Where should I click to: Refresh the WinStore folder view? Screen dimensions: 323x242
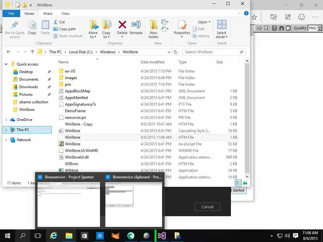click(x=175, y=52)
